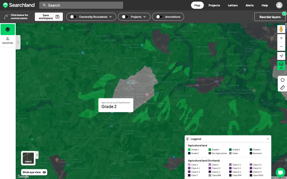Select the polygon drawing tool
The image size is (287, 179).
pyautogui.click(x=282, y=80)
